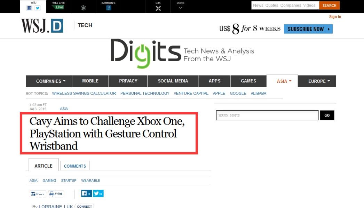Click the Sign In link

pos(335,17)
